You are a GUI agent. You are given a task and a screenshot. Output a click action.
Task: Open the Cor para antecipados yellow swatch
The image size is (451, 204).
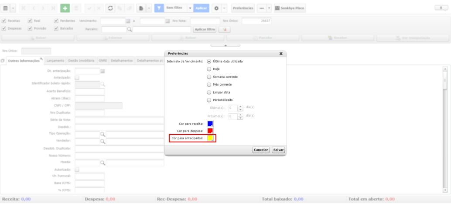[x=210, y=138]
